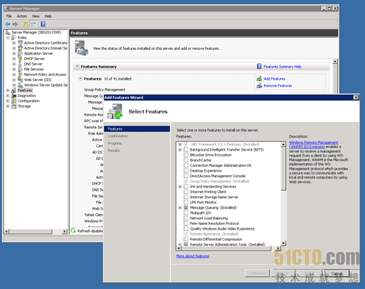
Task: Expand .NET Framework 3.5.1 Features in wizard
Action: pyautogui.click(x=180, y=144)
